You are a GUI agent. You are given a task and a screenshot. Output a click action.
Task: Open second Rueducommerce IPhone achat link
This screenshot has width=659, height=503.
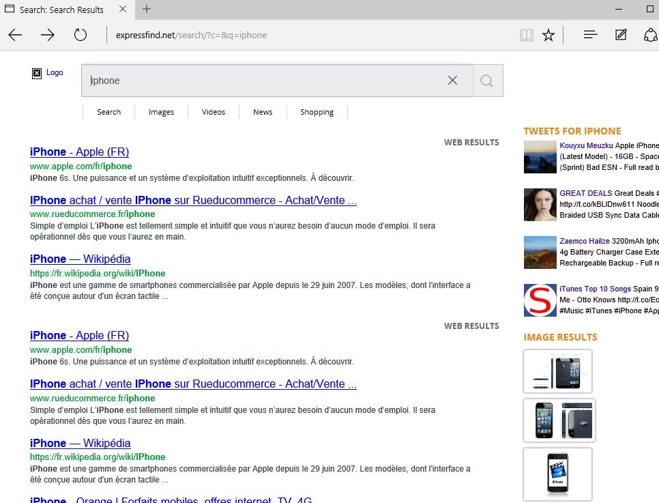[x=193, y=384]
